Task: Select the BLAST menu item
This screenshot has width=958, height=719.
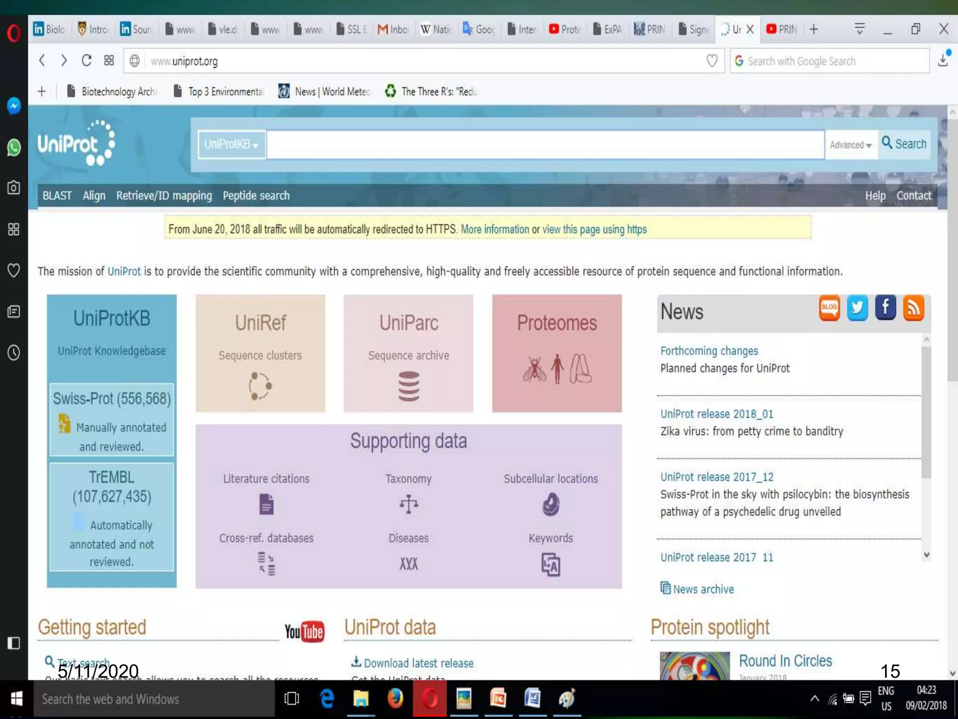Action: pos(57,196)
